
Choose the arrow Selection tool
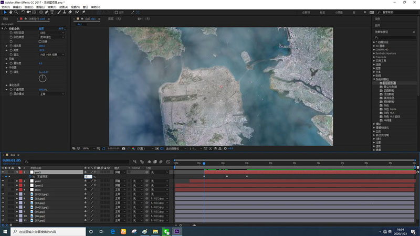[x=4, y=12]
